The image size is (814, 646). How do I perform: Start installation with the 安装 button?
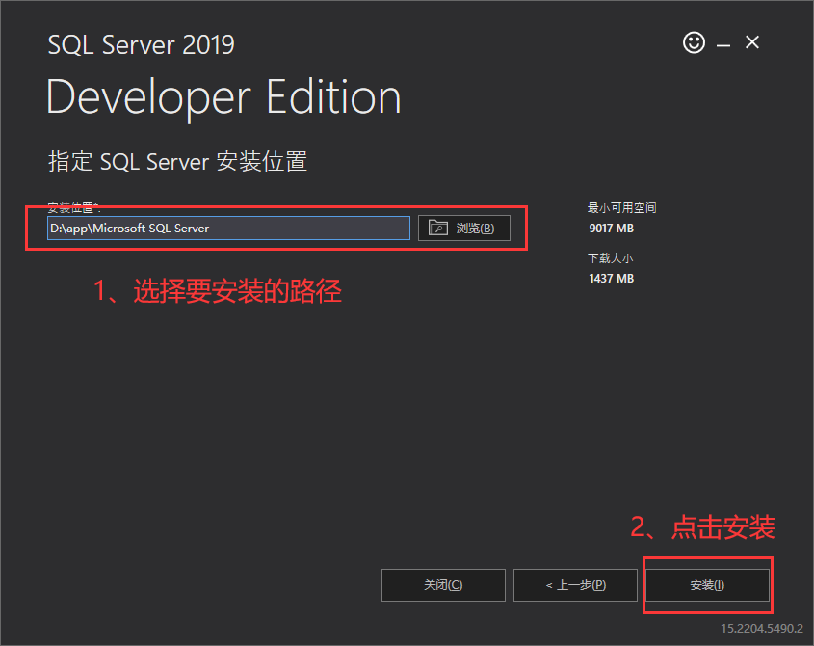coord(707,585)
